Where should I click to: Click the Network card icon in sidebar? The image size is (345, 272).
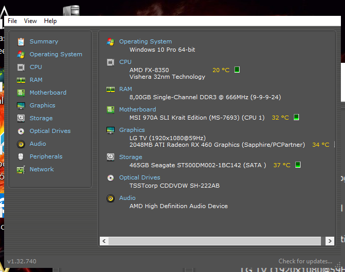[x=21, y=170]
